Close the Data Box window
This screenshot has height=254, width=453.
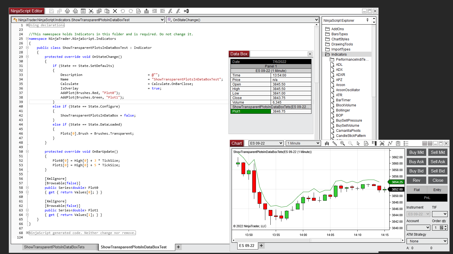pos(310,54)
